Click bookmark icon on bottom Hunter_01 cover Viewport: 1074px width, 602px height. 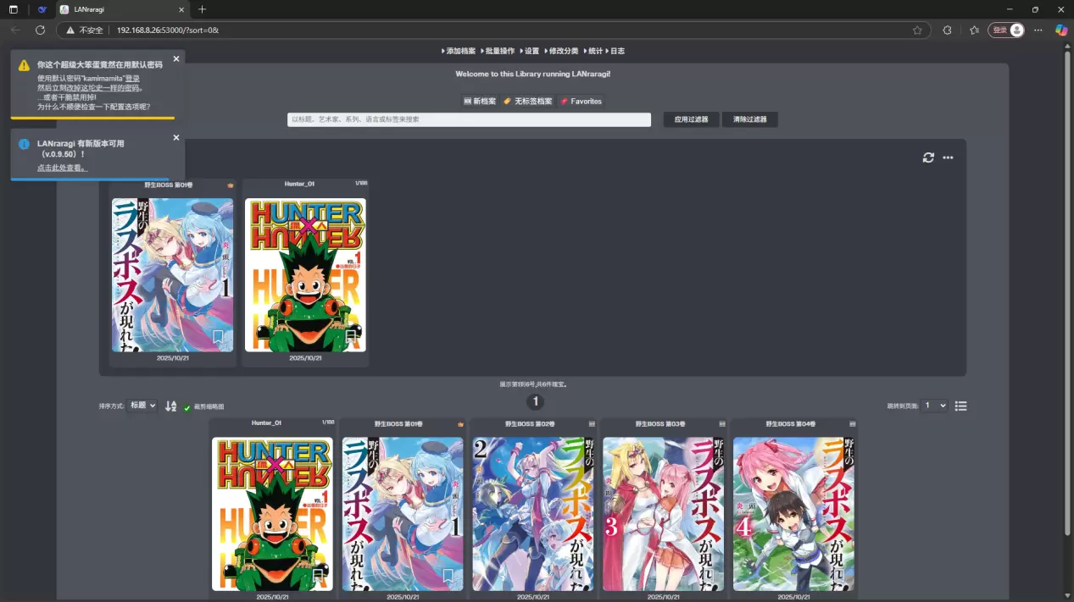click(318, 576)
